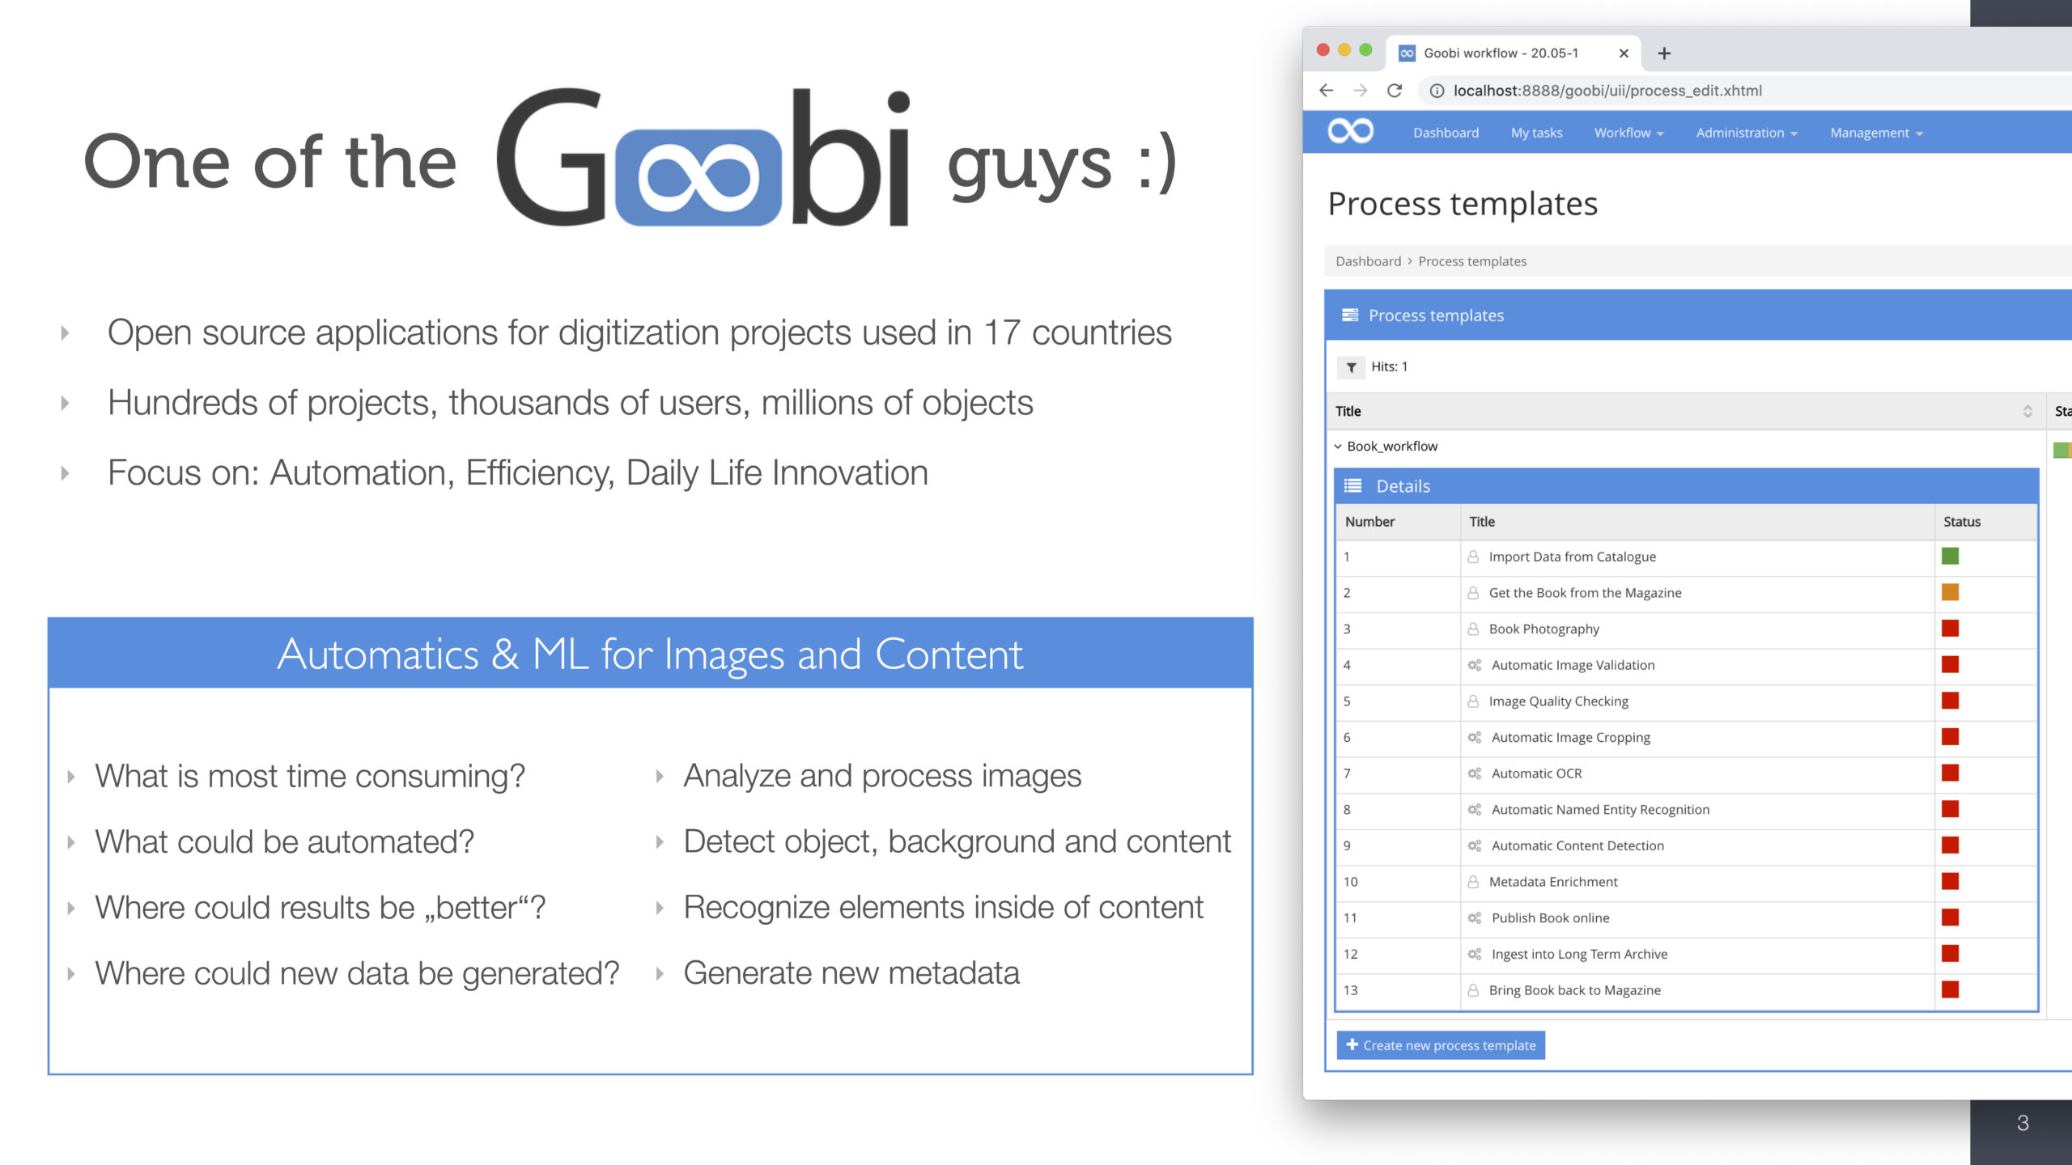Click Import Data from Catalogue title
Image resolution: width=2072 pixels, height=1165 pixels.
pyautogui.click(x=1572, y=557)
